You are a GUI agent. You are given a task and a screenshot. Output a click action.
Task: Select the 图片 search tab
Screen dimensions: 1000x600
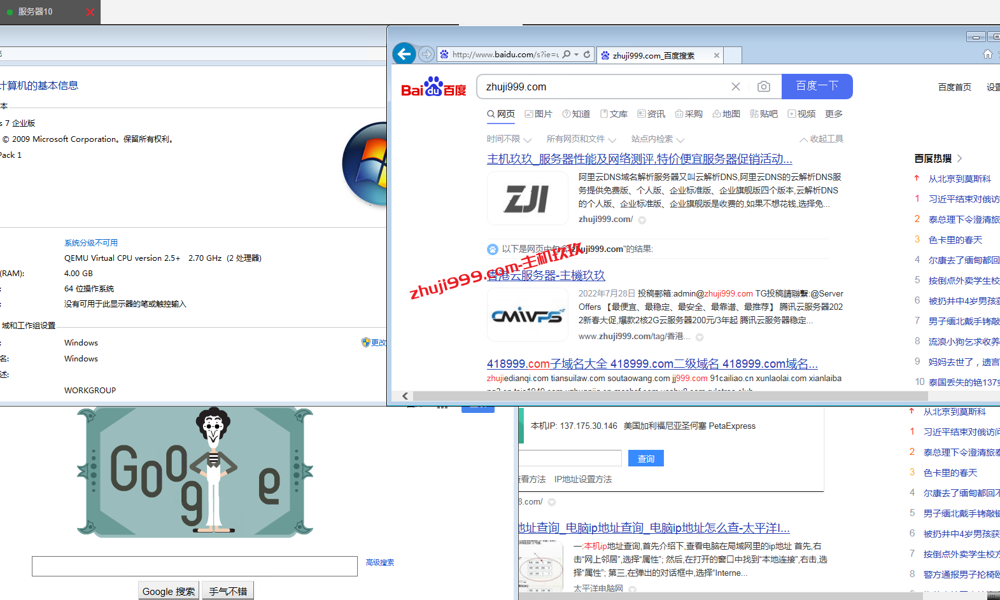539,114
